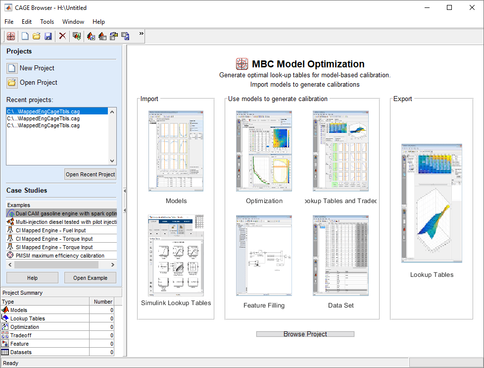Viewport: 484px width, 368px height.
Task: Select SI Mapped Engine - Torque Input example
Action: [61, 247]
